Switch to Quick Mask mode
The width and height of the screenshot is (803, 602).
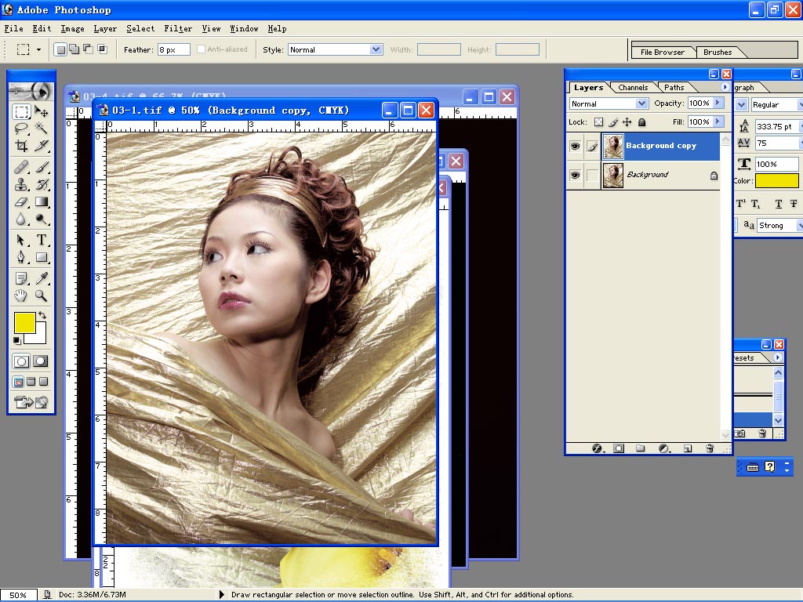coord(41,361)
